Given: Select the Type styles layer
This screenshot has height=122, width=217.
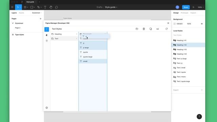Looking at the screenshot, I should click(19, 35).
